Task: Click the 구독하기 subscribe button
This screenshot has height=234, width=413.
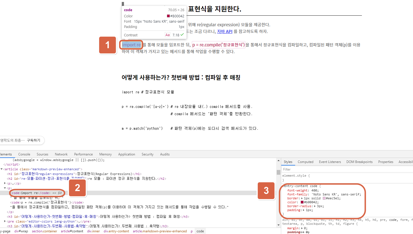Action: pyautogui.click(x=34, y=140)
